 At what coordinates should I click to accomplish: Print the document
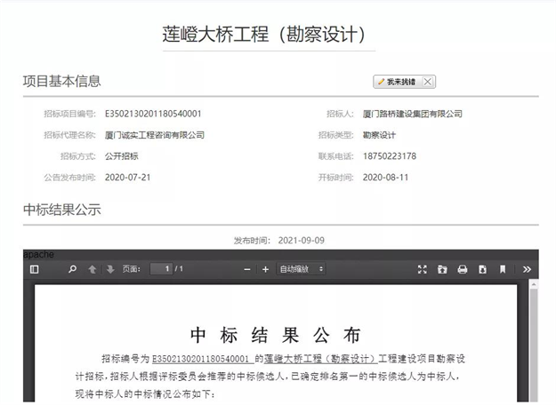[463, 269]
